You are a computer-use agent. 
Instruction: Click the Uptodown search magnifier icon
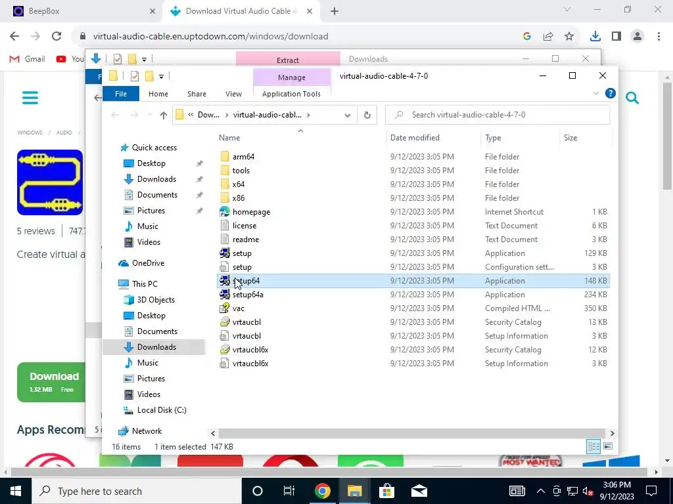(632, 98)
